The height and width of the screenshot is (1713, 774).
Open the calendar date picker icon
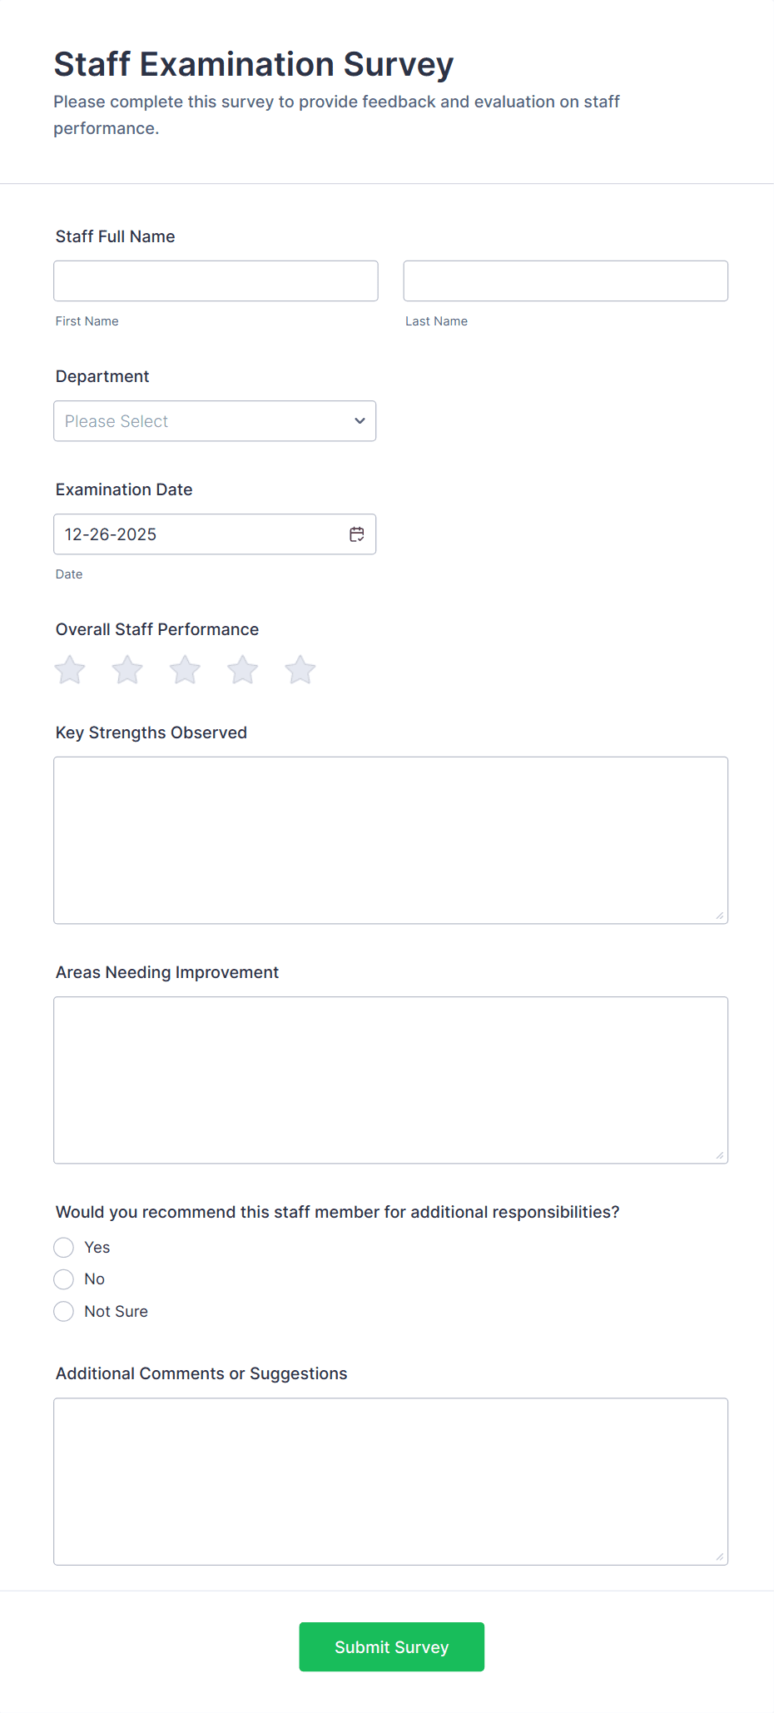[356, 534]
